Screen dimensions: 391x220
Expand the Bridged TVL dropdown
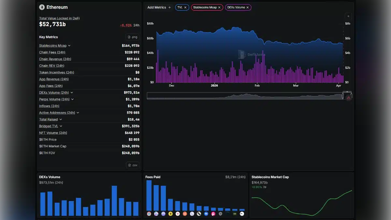[x=61, y=126]
